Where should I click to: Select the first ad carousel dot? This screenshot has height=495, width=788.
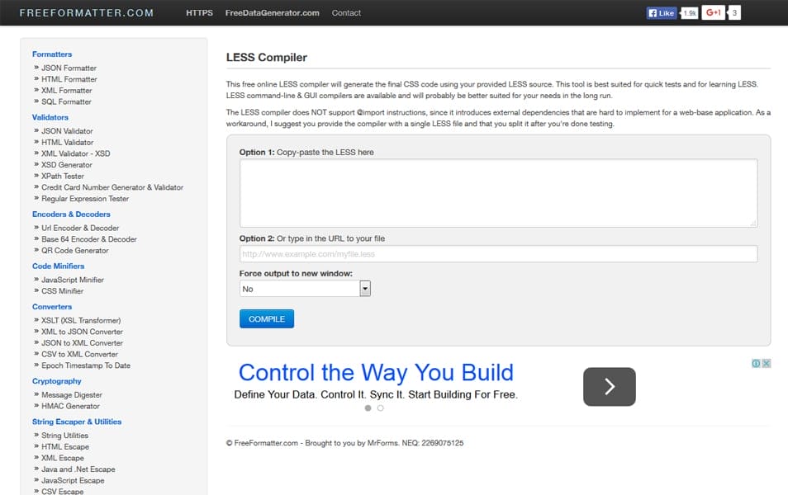pyautogui.click(x=368, y=408)
